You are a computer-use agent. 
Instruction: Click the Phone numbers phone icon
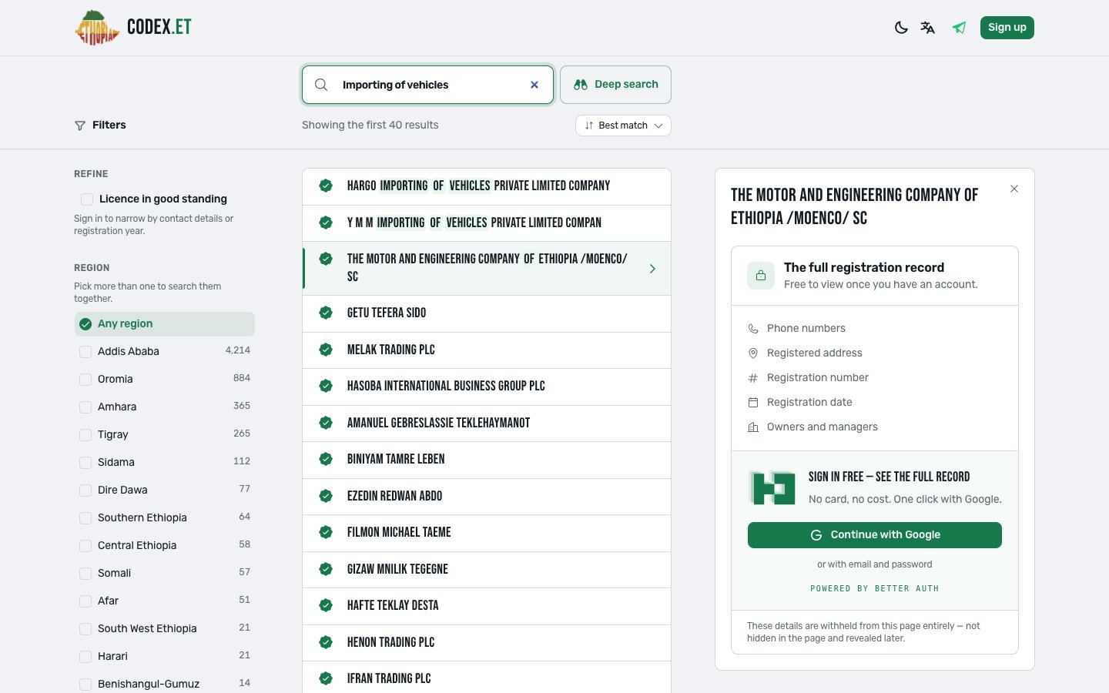click(753, 329)
